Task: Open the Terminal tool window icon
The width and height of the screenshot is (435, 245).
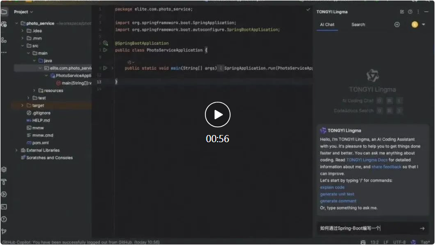Action: pyautogui.click(x=4, y=207)
